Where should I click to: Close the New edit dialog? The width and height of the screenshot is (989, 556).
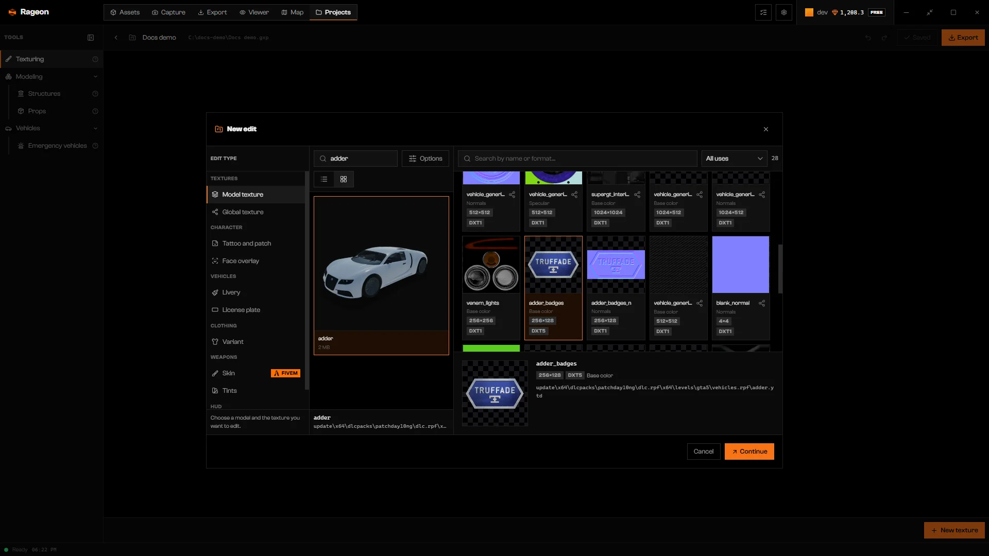coord(766,129)
